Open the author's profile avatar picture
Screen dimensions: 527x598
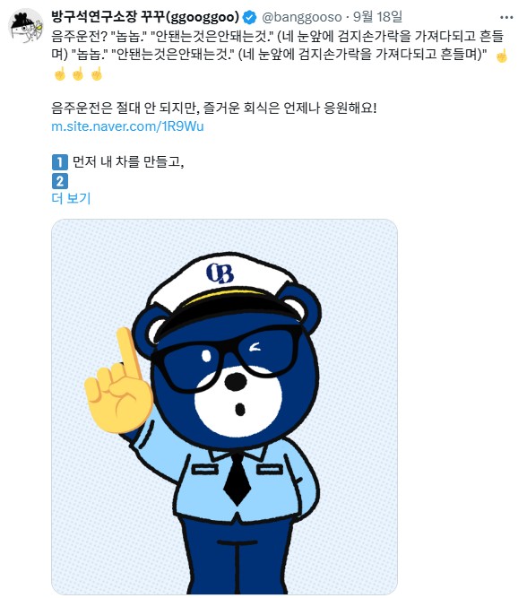click(x=26, y=26)
